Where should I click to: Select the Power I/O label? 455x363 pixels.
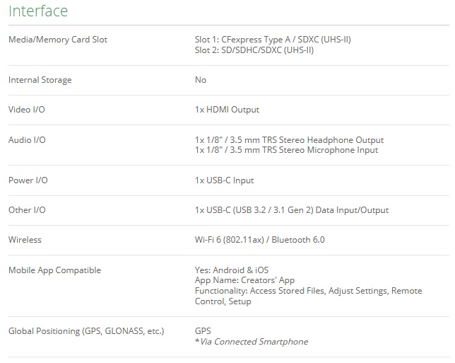point(28,180)
